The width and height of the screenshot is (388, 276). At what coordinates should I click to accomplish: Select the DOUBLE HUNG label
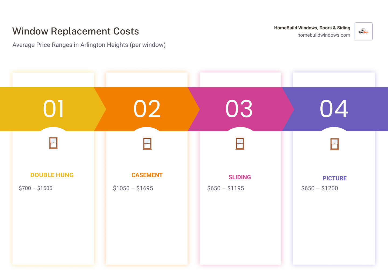pyautogui.click(x=52, y=175)
